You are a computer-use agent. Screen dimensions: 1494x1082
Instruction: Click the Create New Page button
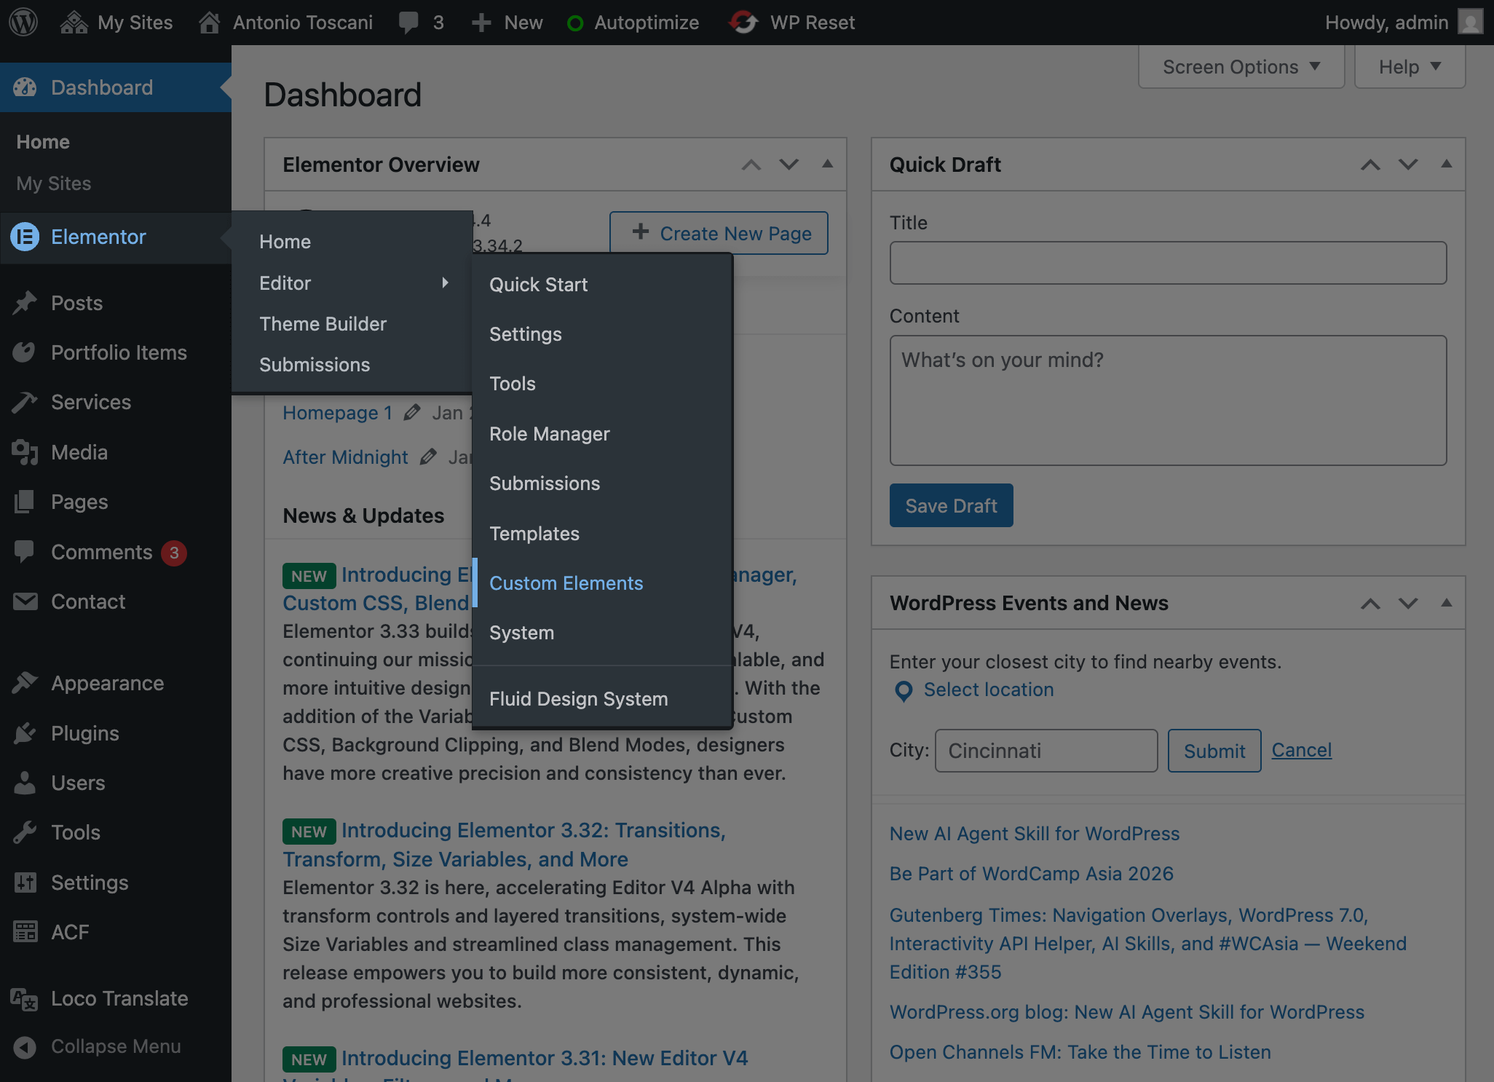[x=719, y=233]
